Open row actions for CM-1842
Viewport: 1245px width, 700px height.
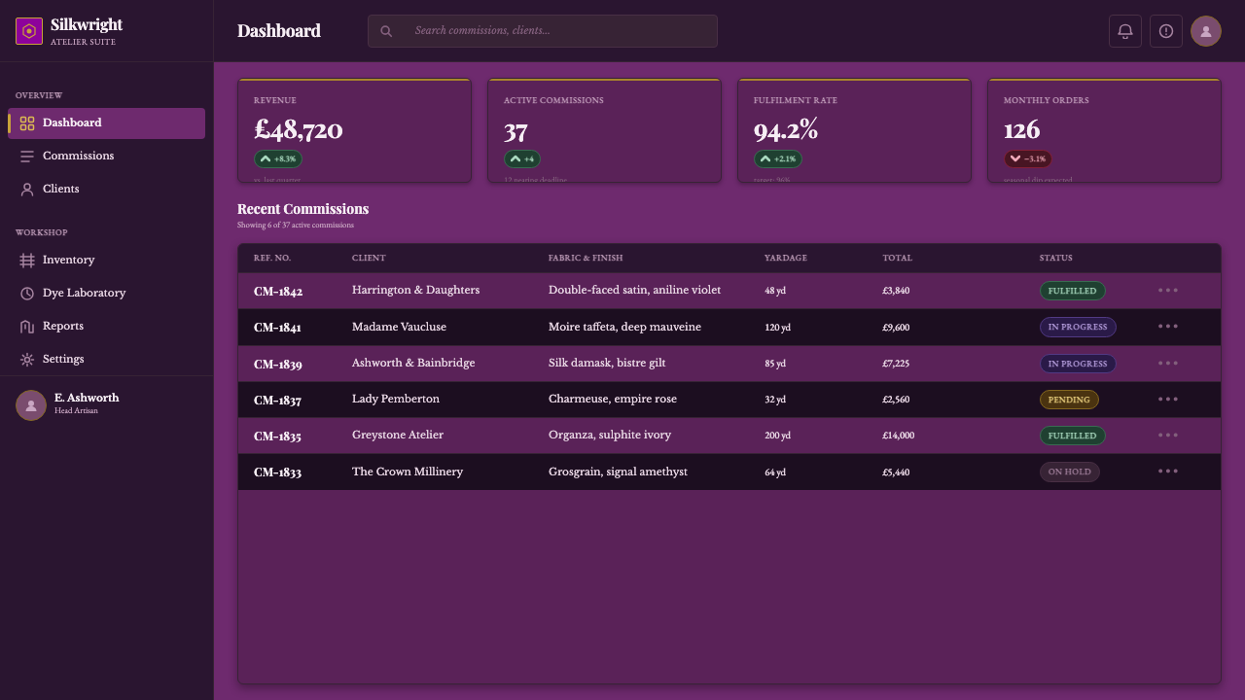[1168, 291]
